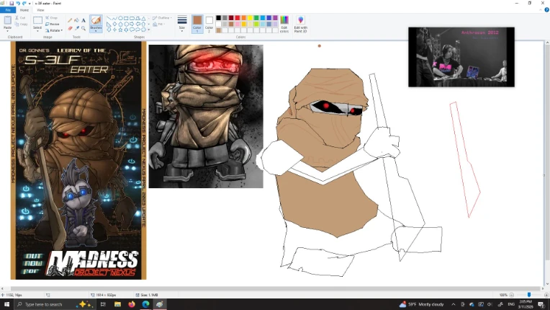Image resolution: width=550 pixels, height=310 pixels.
Task: Select the Eraser tool
Action: coord(70,28)
